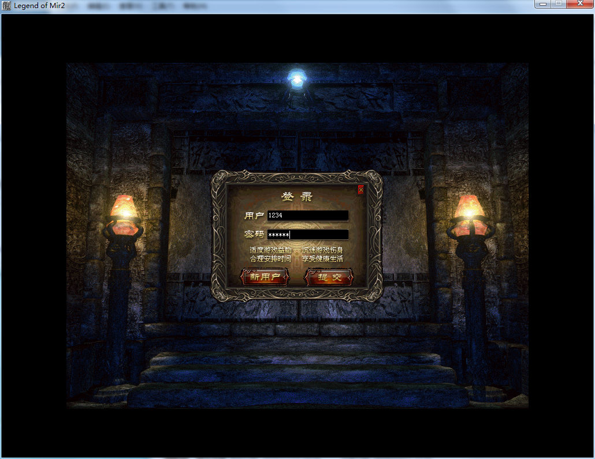Minimize the Legend of Mir2 window
Viewport: 595px width, 459px height.
pos(543,4)
